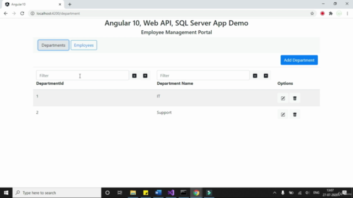
Task: Click the taskbar search box
Action: (x=57, y=193)
